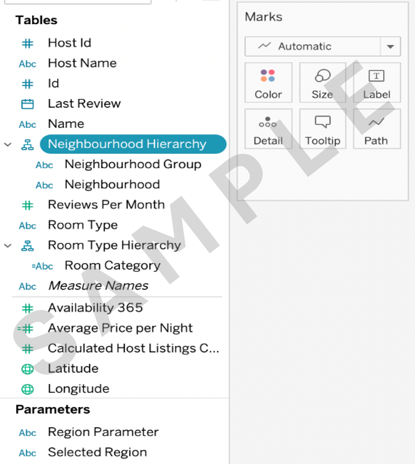This screenshot has width=415, height=464.
Task: Click the Tooltip marks card icon
Action: coord(322,122)
